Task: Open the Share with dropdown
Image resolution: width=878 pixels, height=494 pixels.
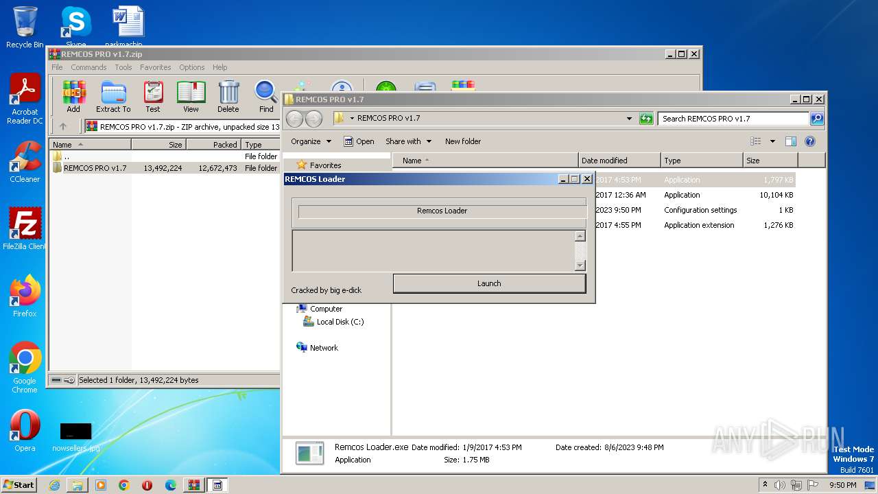Action: 409,141
